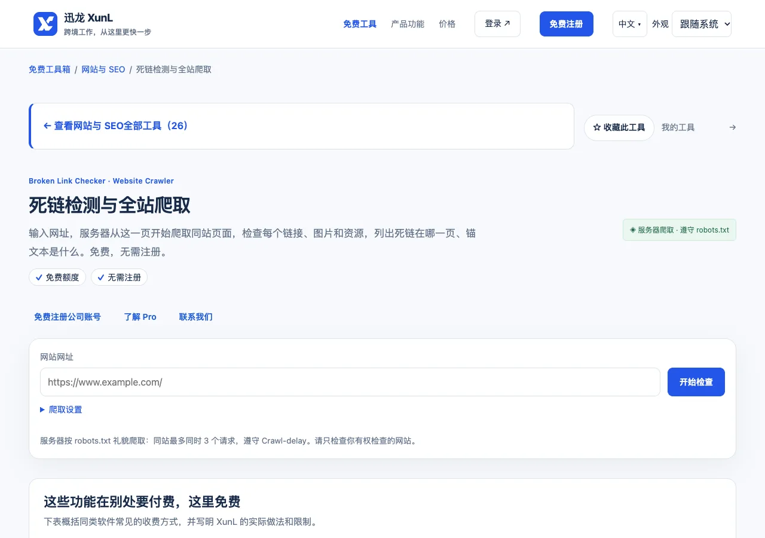Expand the 爬取设置 section

(61, 409)
